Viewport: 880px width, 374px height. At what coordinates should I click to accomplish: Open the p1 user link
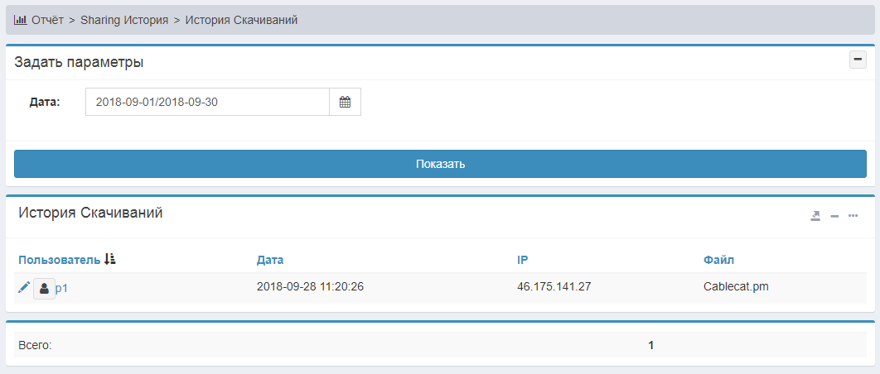(x=61, y=288)
